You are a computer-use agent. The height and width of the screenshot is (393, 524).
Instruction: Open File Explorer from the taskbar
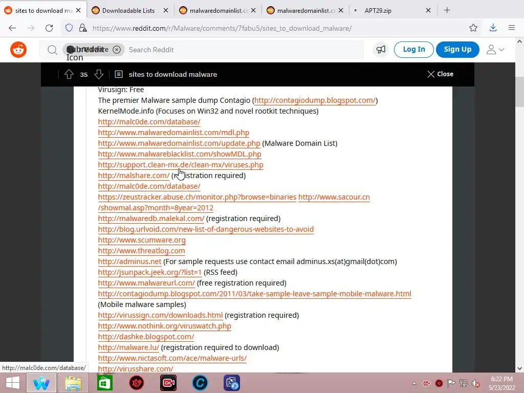pos(73,383)
